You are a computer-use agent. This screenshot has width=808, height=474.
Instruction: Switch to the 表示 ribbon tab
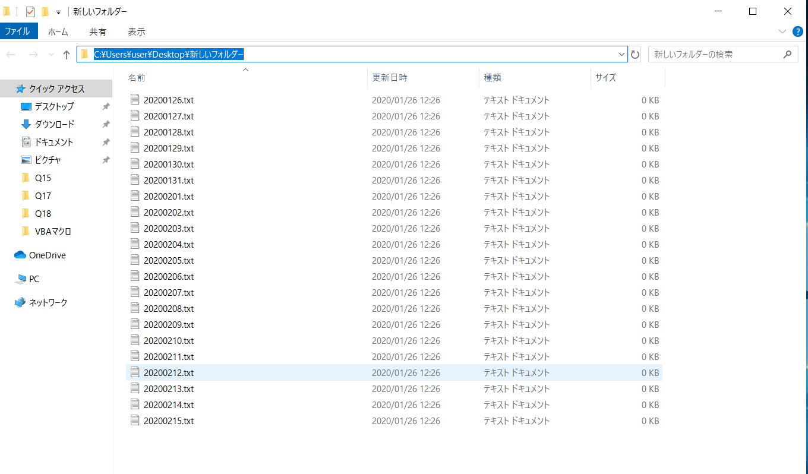[x=137, y=31]
